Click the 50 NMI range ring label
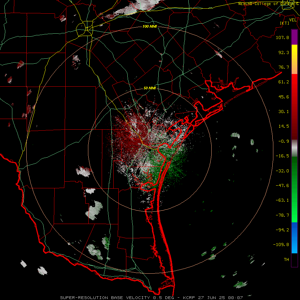The width and height of the screenshot is (300, 300). click(x=150, y=88)
